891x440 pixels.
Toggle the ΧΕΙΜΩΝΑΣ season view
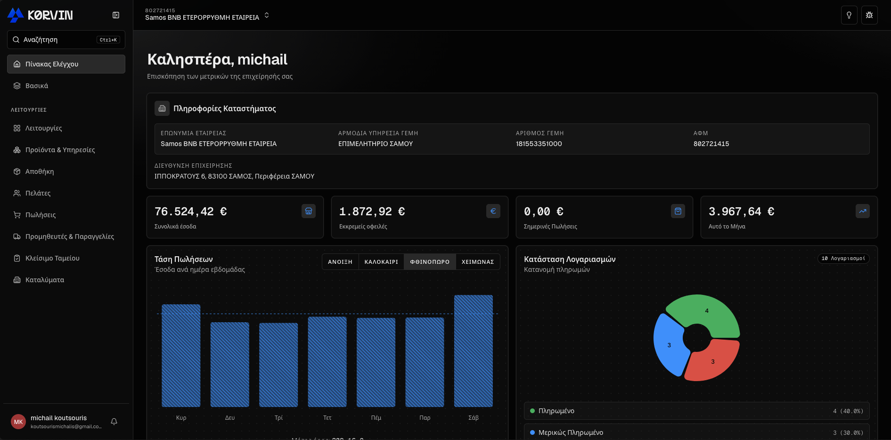tap(478, 262)
